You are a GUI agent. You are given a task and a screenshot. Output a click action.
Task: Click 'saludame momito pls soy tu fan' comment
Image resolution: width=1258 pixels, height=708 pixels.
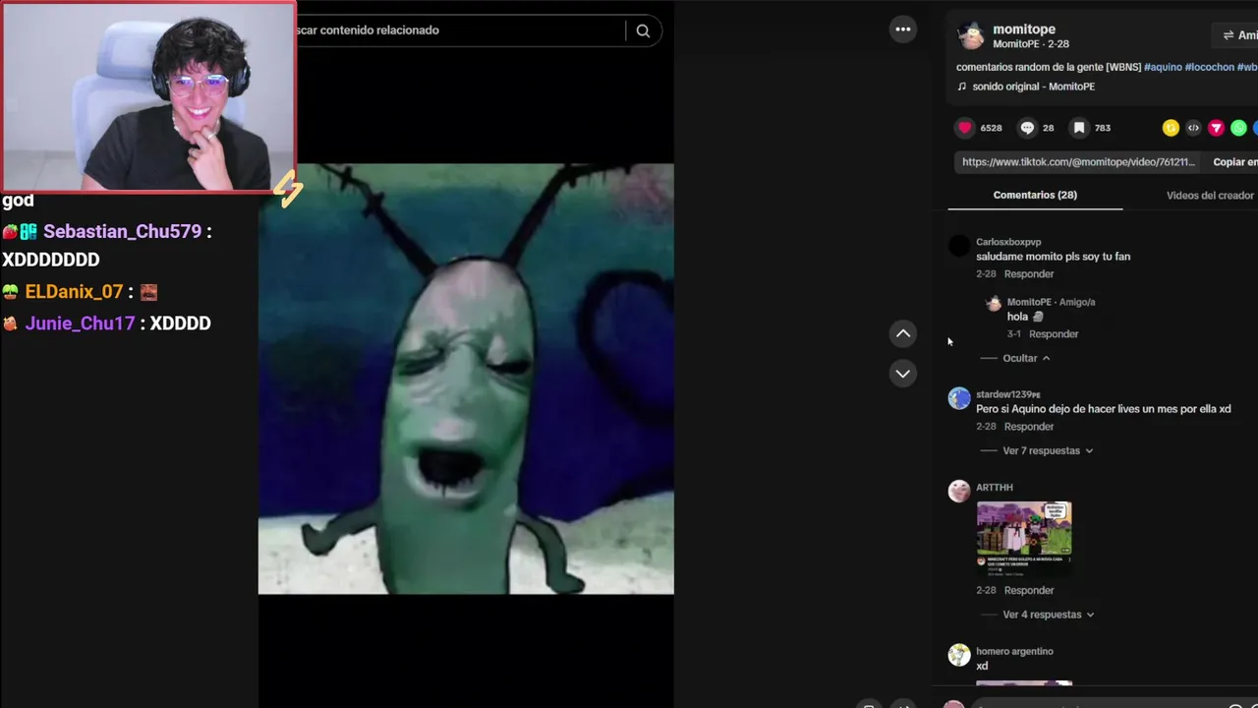pos(1053,257)
